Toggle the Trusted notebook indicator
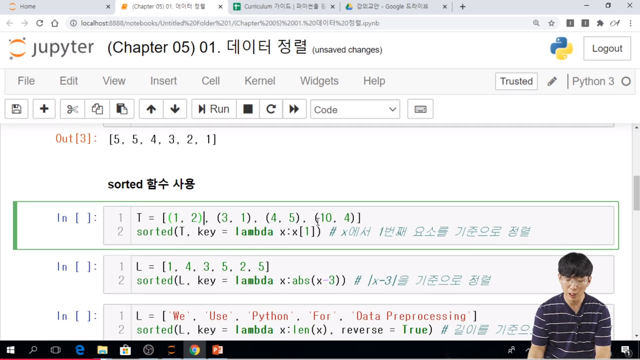640x360 pixels. tap(516, 81)
